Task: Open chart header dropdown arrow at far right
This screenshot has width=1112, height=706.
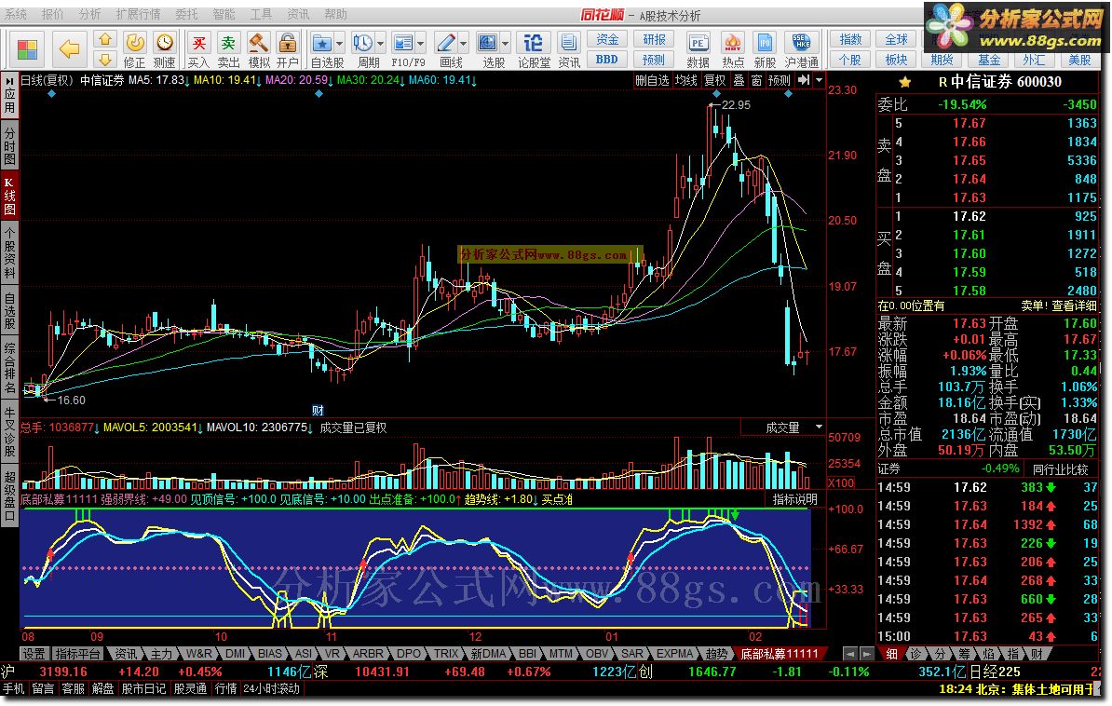Action: click(x=820, y=81)
